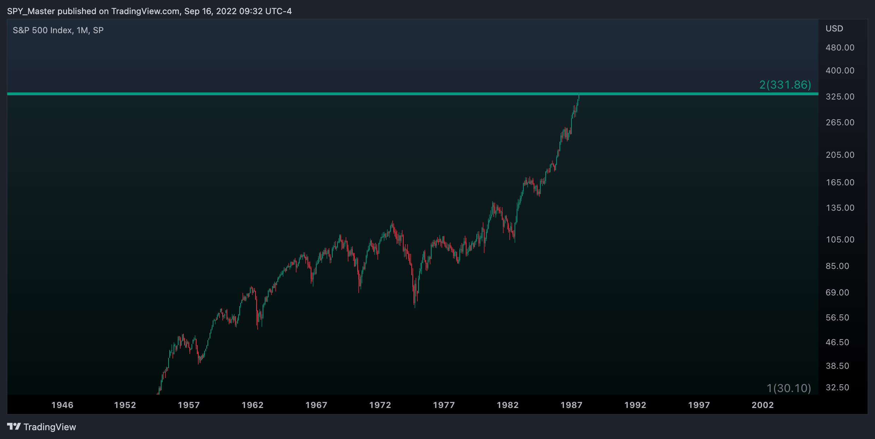Click the 1992 time axis label

click(635, 405)
